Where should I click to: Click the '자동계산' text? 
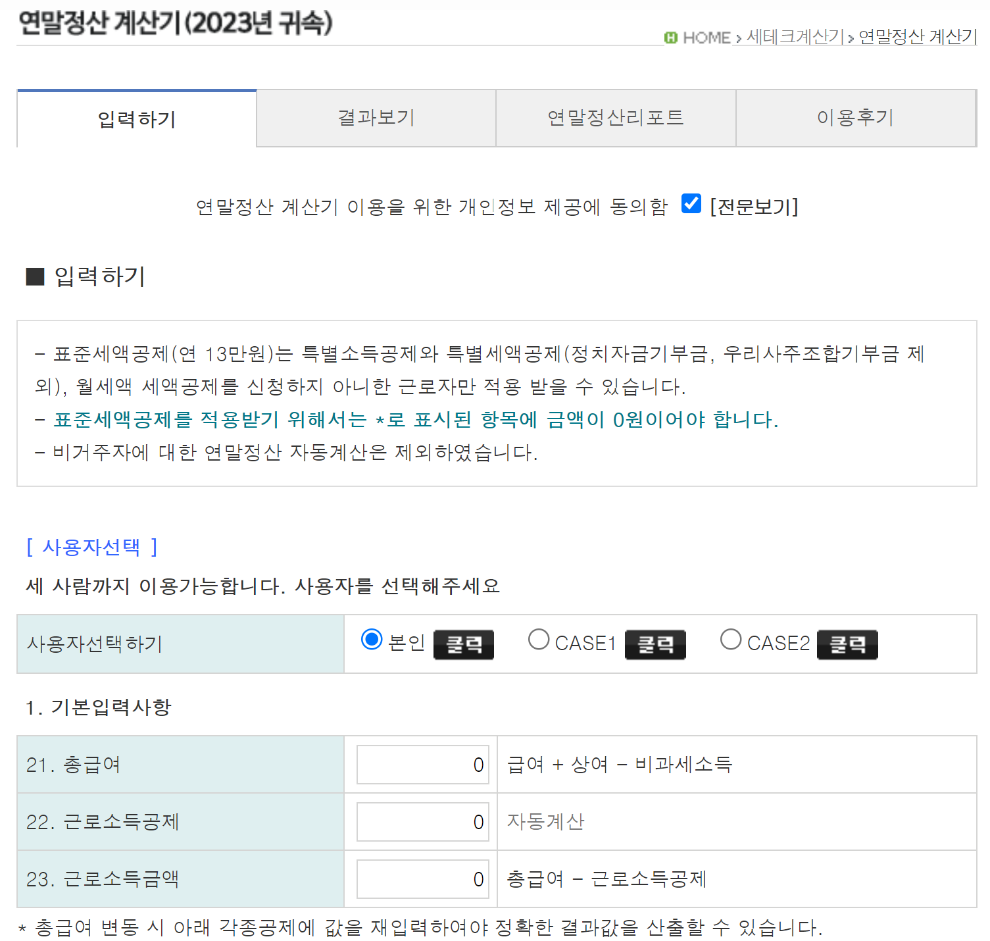(x=546, y=822)
